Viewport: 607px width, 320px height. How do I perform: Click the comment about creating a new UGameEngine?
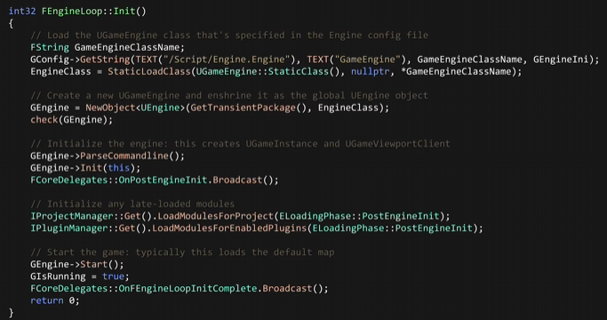point(229,95)
